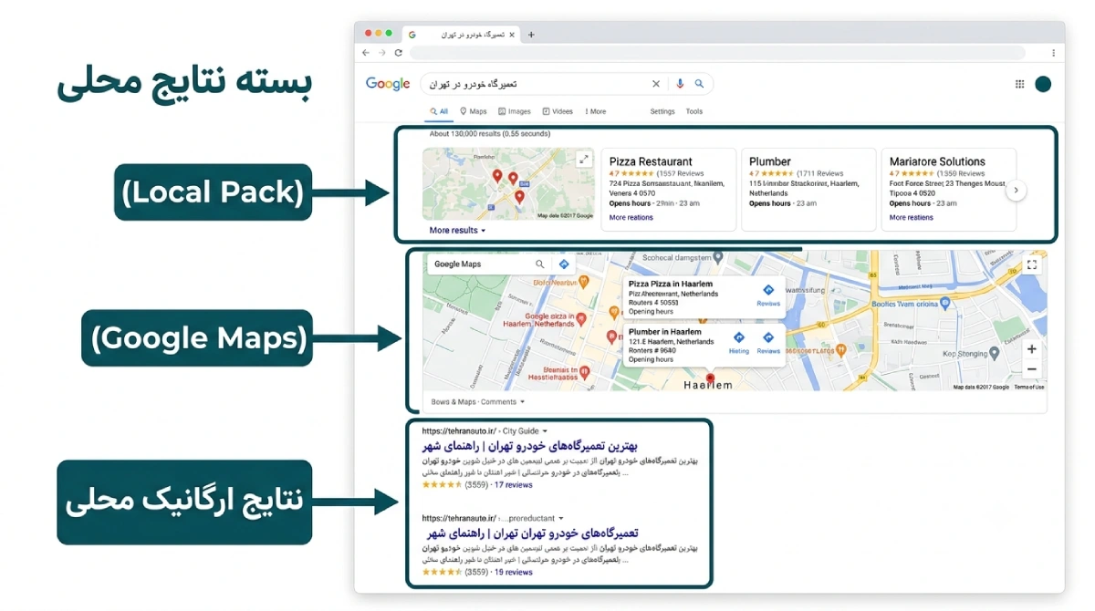Open a new browser tab with plus
The width and height of the screenshot is (1095, 611).
[x=531, y=35]
